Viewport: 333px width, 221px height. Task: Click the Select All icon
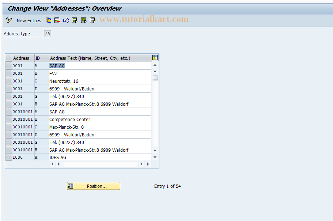click(x=75, y=20)
